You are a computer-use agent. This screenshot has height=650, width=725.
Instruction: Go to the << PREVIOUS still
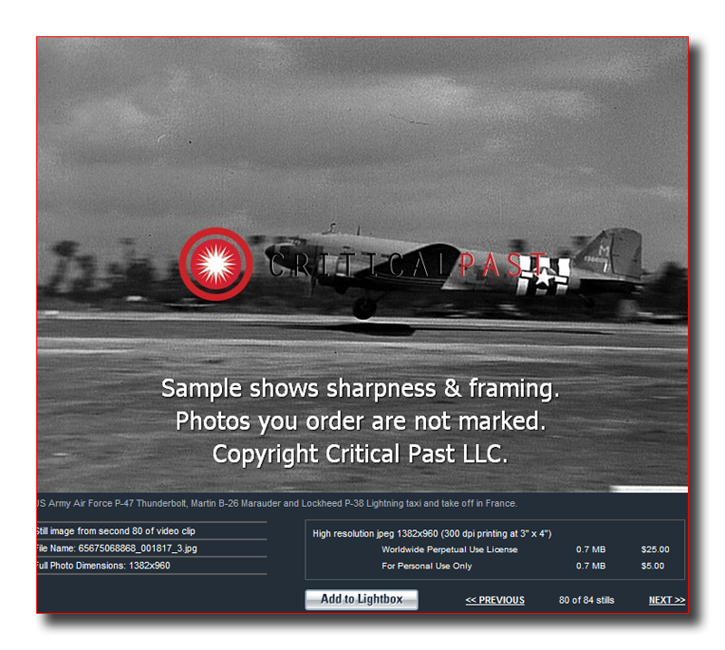[x=495, y=600]
